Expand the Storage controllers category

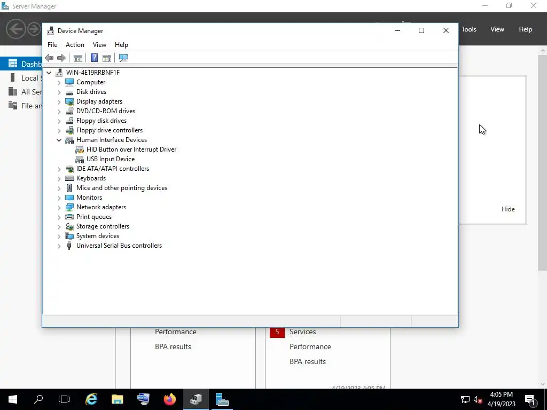click(59, 226)
